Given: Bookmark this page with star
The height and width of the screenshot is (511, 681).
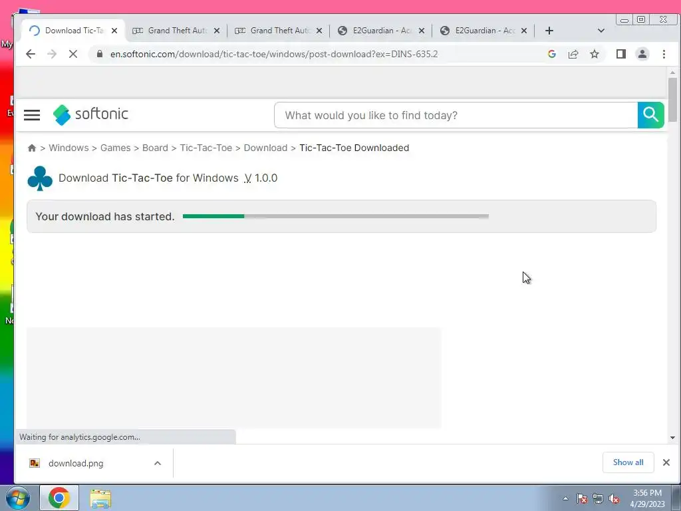Looking at the screenshot, I should pyautogui.click(x=595, y=54).
